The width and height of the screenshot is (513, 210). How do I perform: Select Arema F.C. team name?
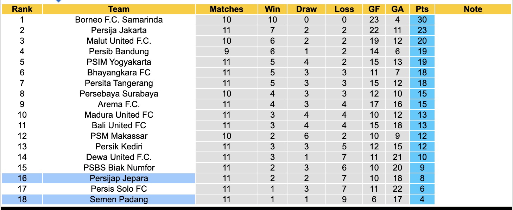119,104
